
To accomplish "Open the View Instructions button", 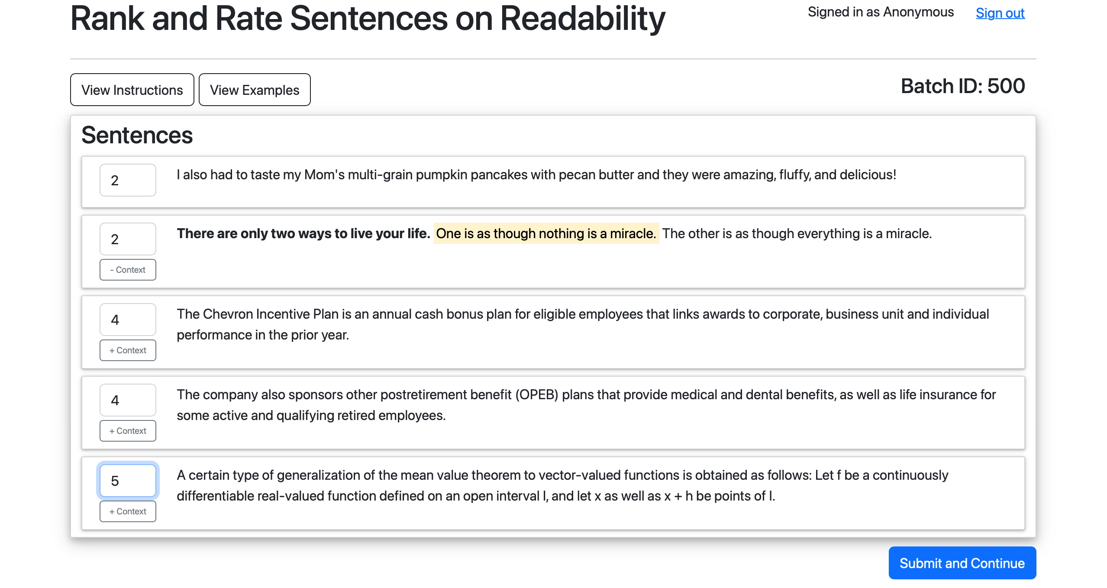I will coord(132,90).
